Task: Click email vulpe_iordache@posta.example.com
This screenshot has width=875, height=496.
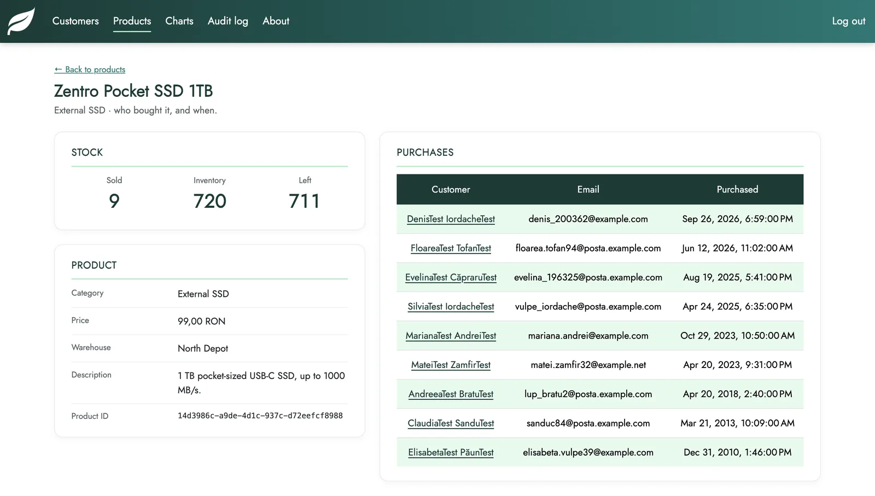Action: point(588,306)
